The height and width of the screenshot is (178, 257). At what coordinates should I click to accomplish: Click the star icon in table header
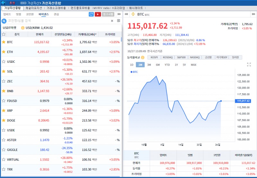pyautogui.click(x=4, y=34)
